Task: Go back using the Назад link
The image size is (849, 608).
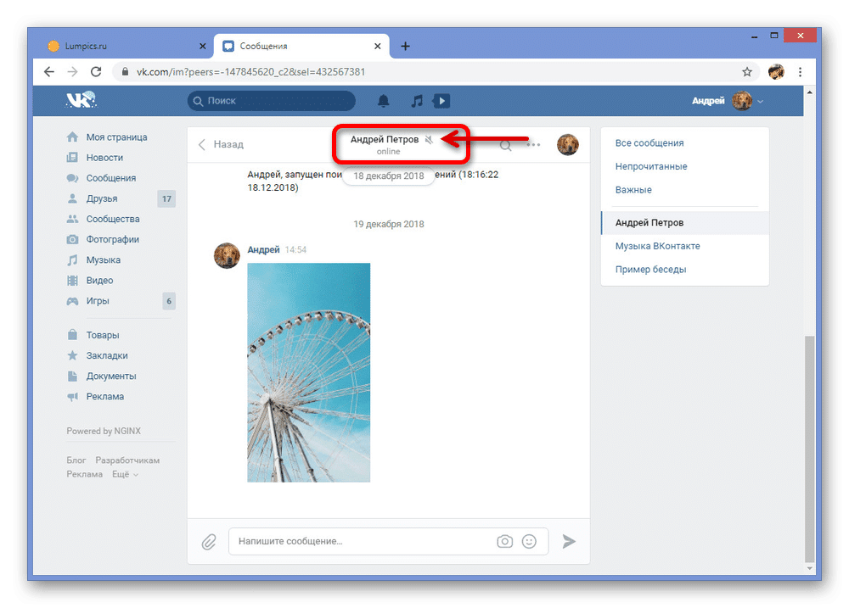Action: [221, 145]
